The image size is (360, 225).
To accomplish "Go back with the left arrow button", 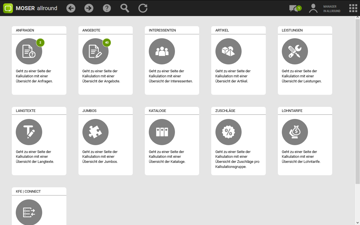I will pos(71,8).
